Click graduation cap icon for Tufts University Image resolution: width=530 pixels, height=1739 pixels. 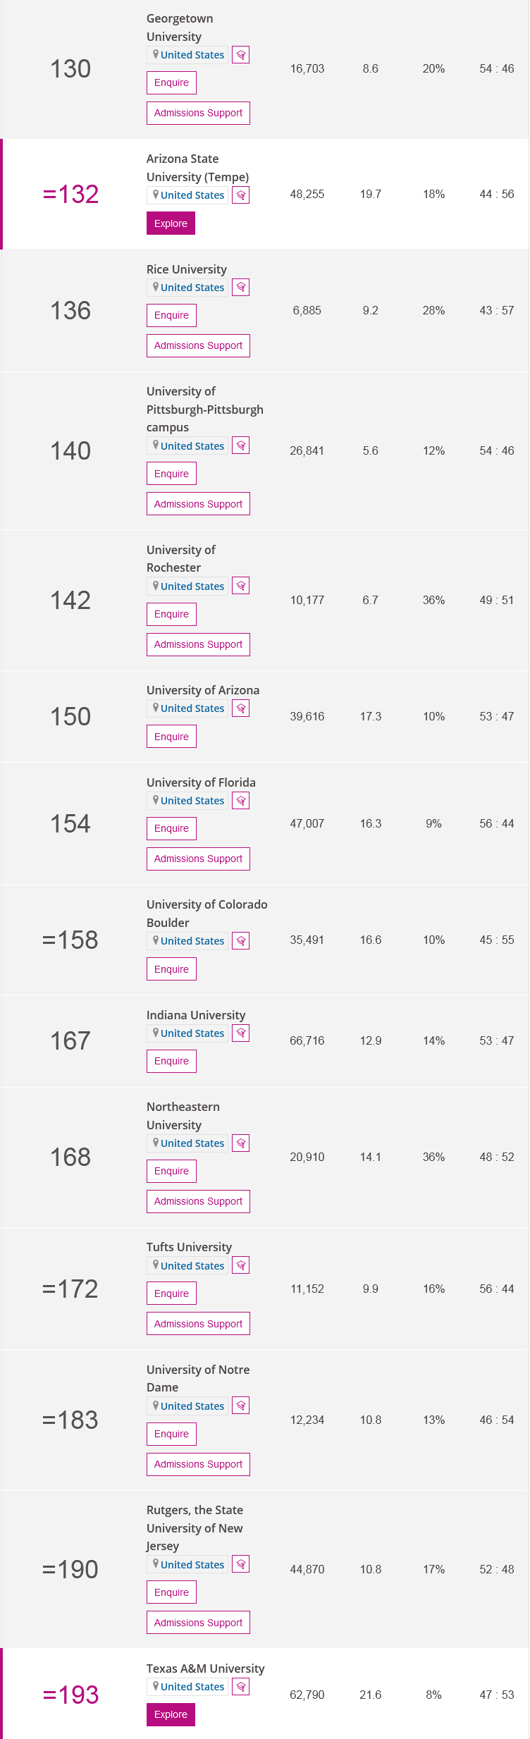coord(241,1266)
